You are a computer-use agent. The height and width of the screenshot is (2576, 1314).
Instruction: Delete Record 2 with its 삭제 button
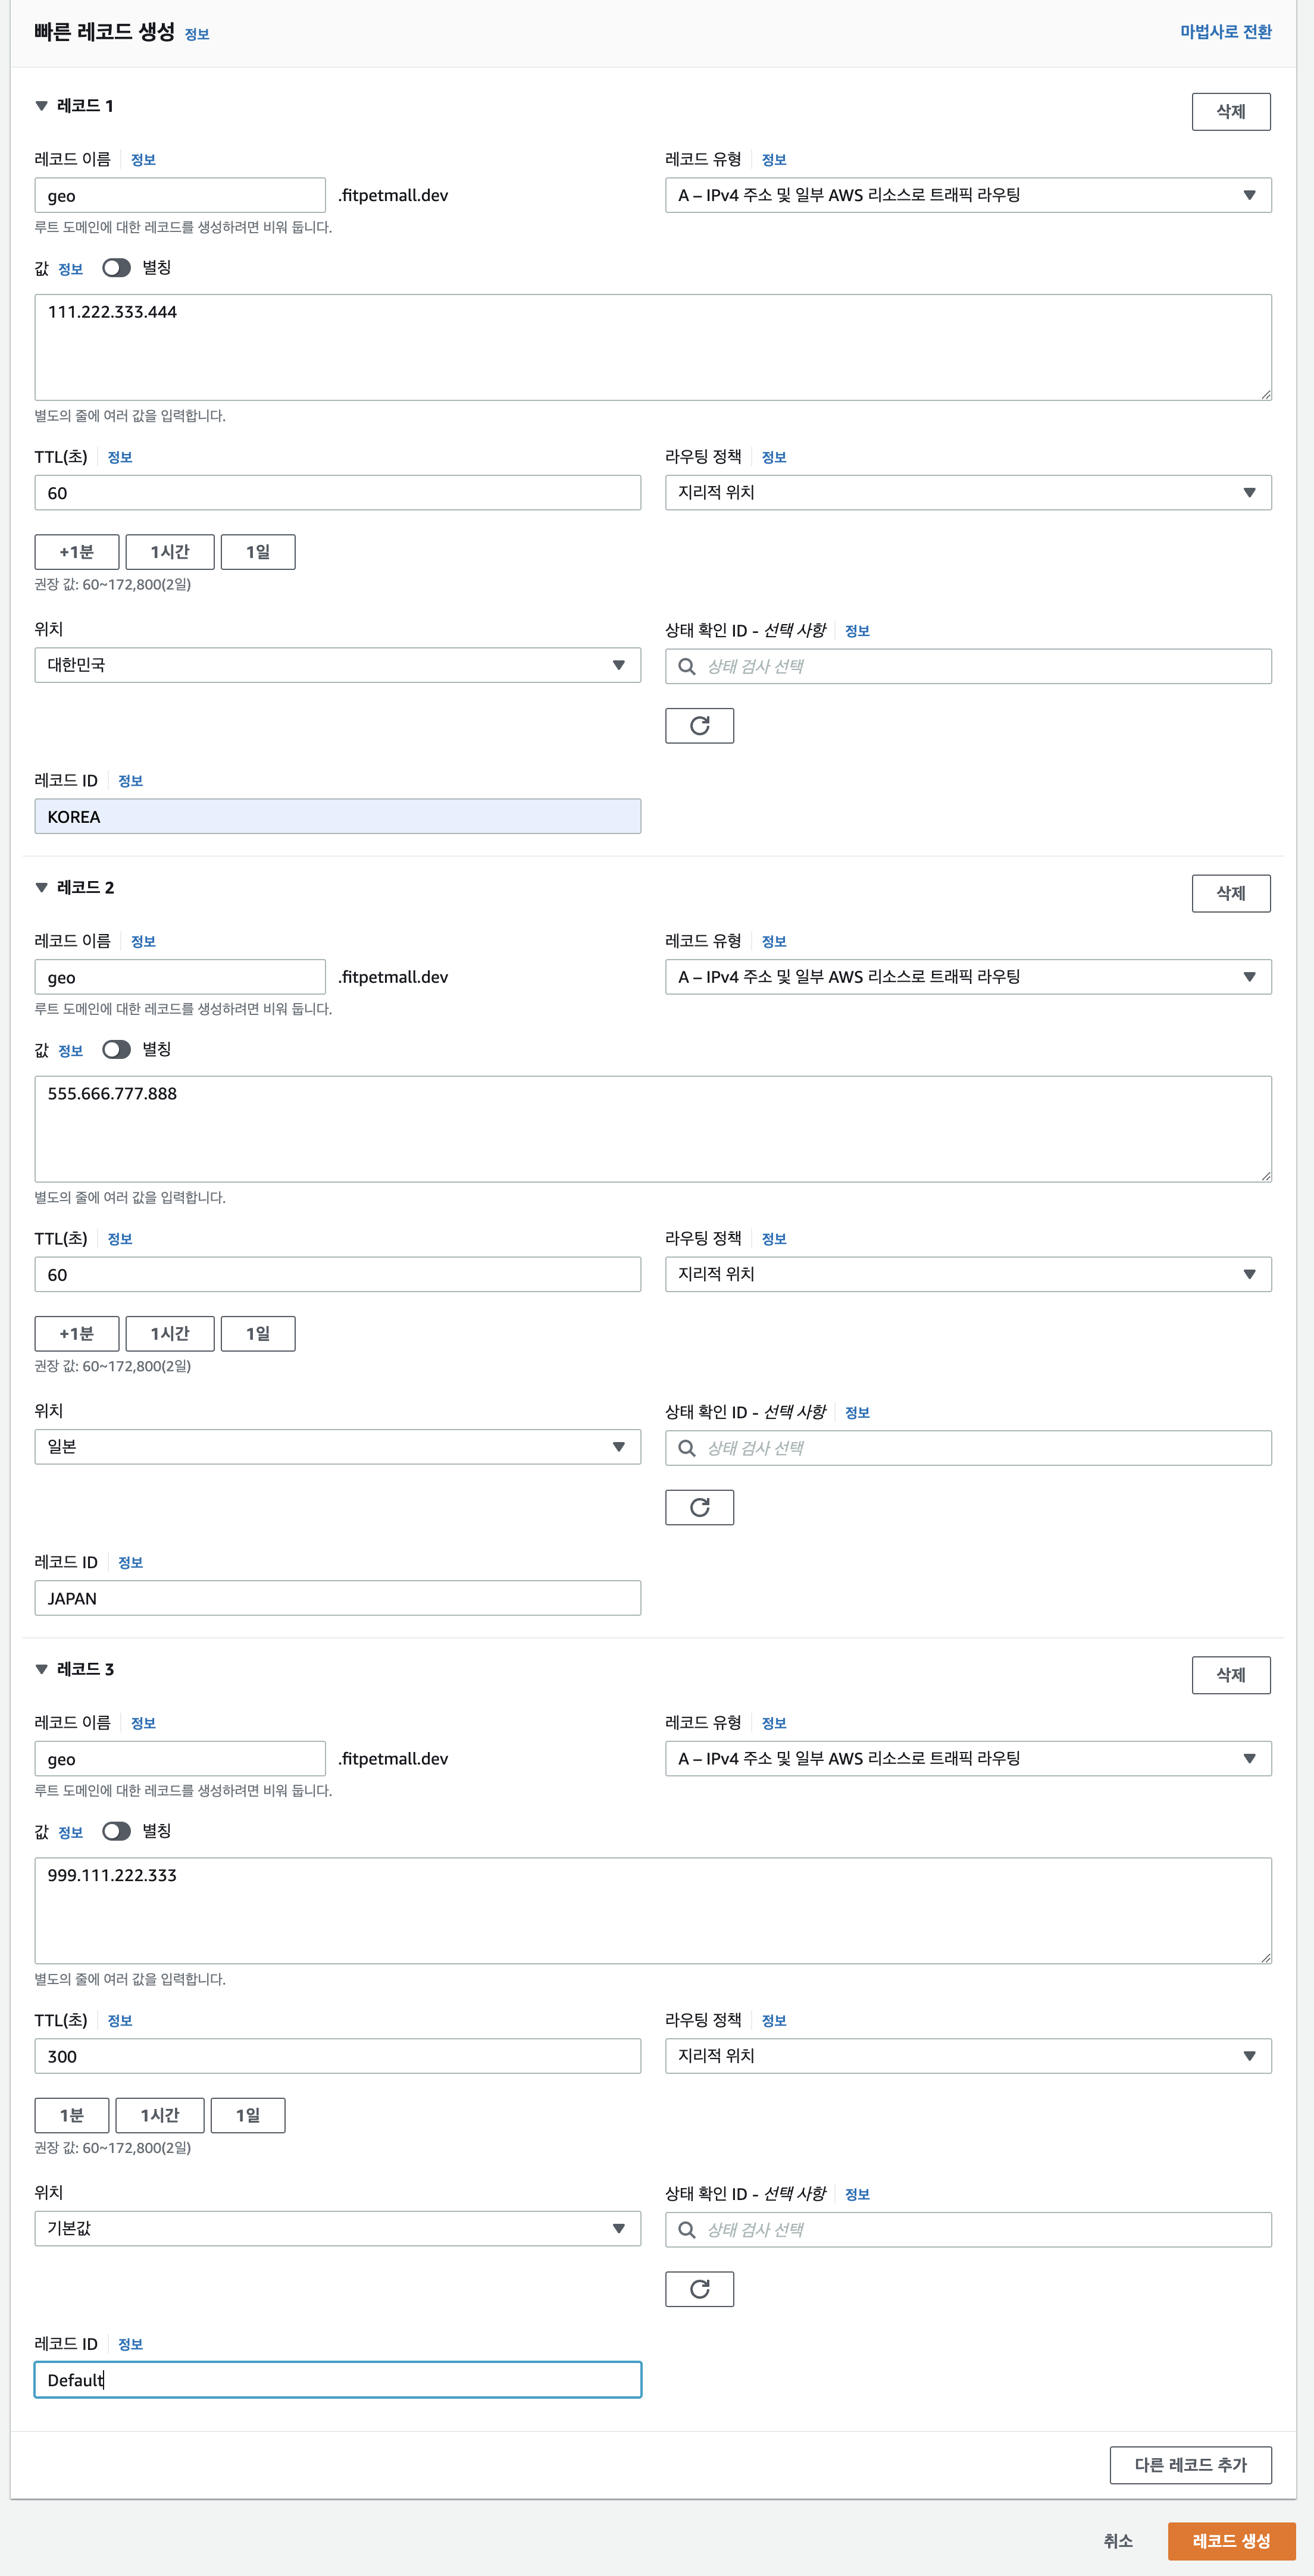[x=1231, y=893]
